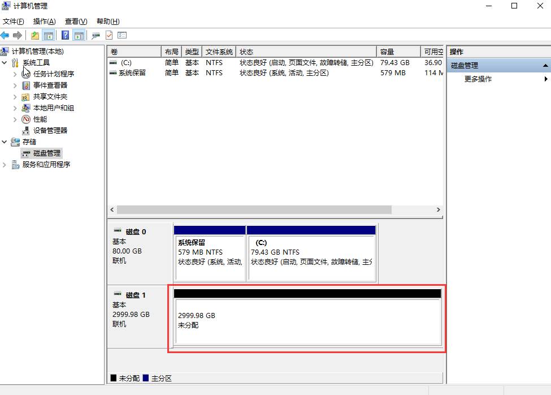
Task: Toggle the Show/Hide Console Tree icon
Action: (x=49, y=35)
